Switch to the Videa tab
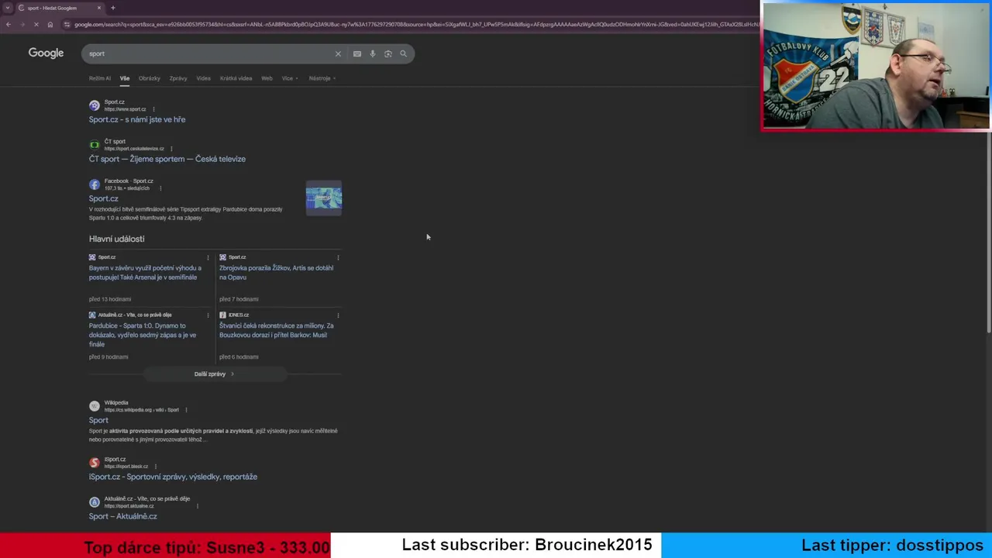The height and width of the screenshot is (558, 992). [203, 78]
